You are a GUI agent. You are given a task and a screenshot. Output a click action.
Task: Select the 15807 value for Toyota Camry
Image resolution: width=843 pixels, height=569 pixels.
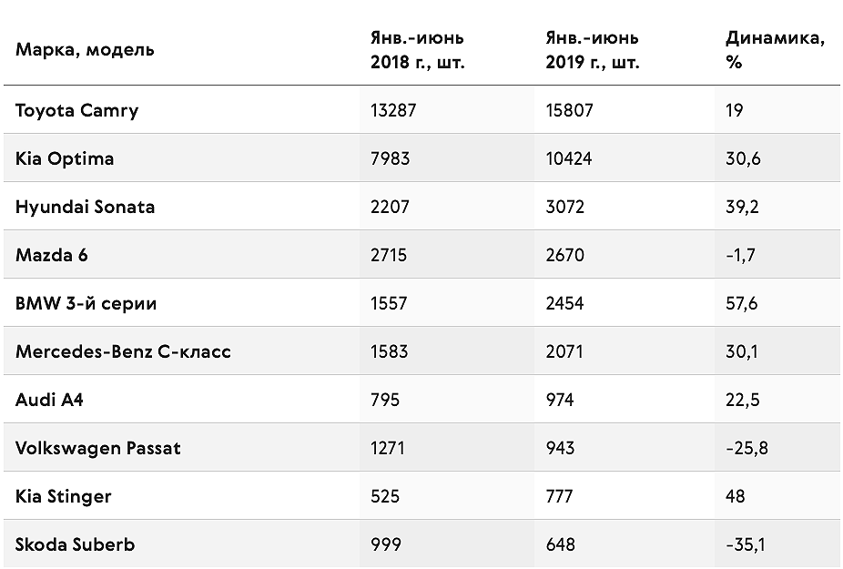pos(569,111)
